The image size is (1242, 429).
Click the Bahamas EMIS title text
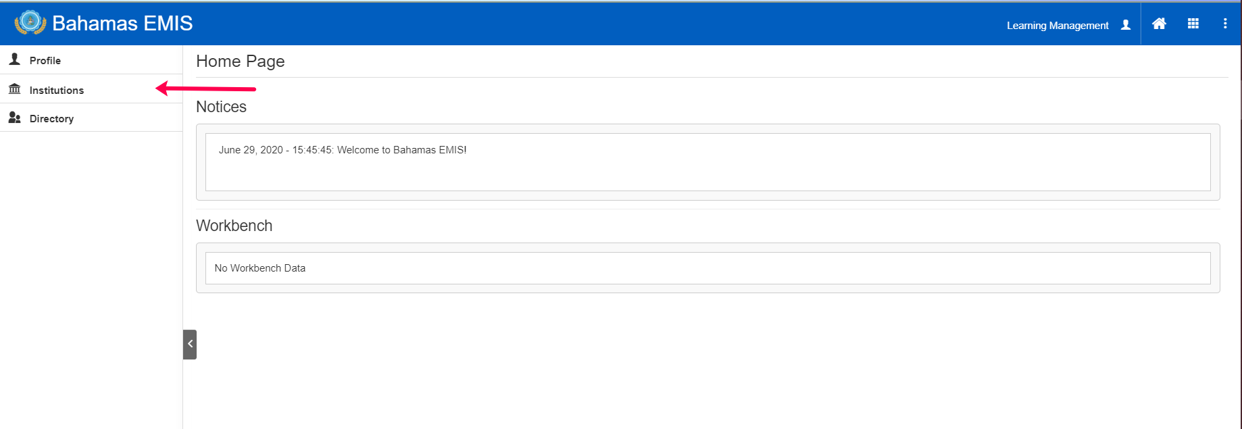122,24
